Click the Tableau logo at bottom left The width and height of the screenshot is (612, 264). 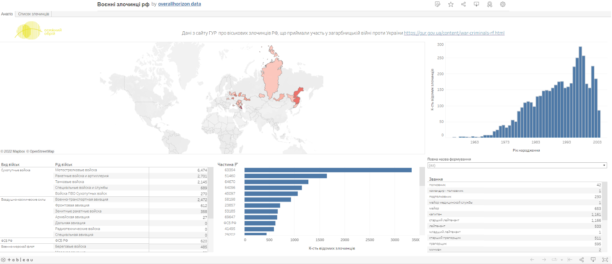[17, 260]
